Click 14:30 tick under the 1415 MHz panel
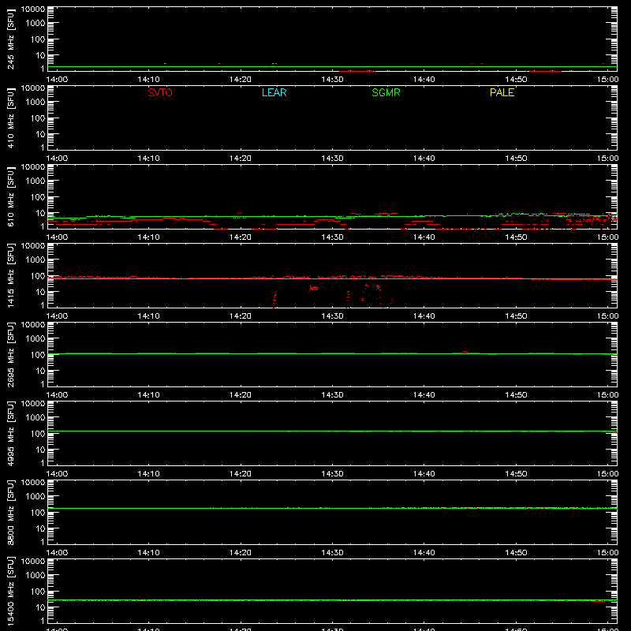Screen dimensions: 631x631 (x=332, y=316)
